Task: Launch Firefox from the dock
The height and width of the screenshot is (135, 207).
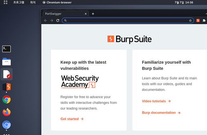Action: click(6, 112)
